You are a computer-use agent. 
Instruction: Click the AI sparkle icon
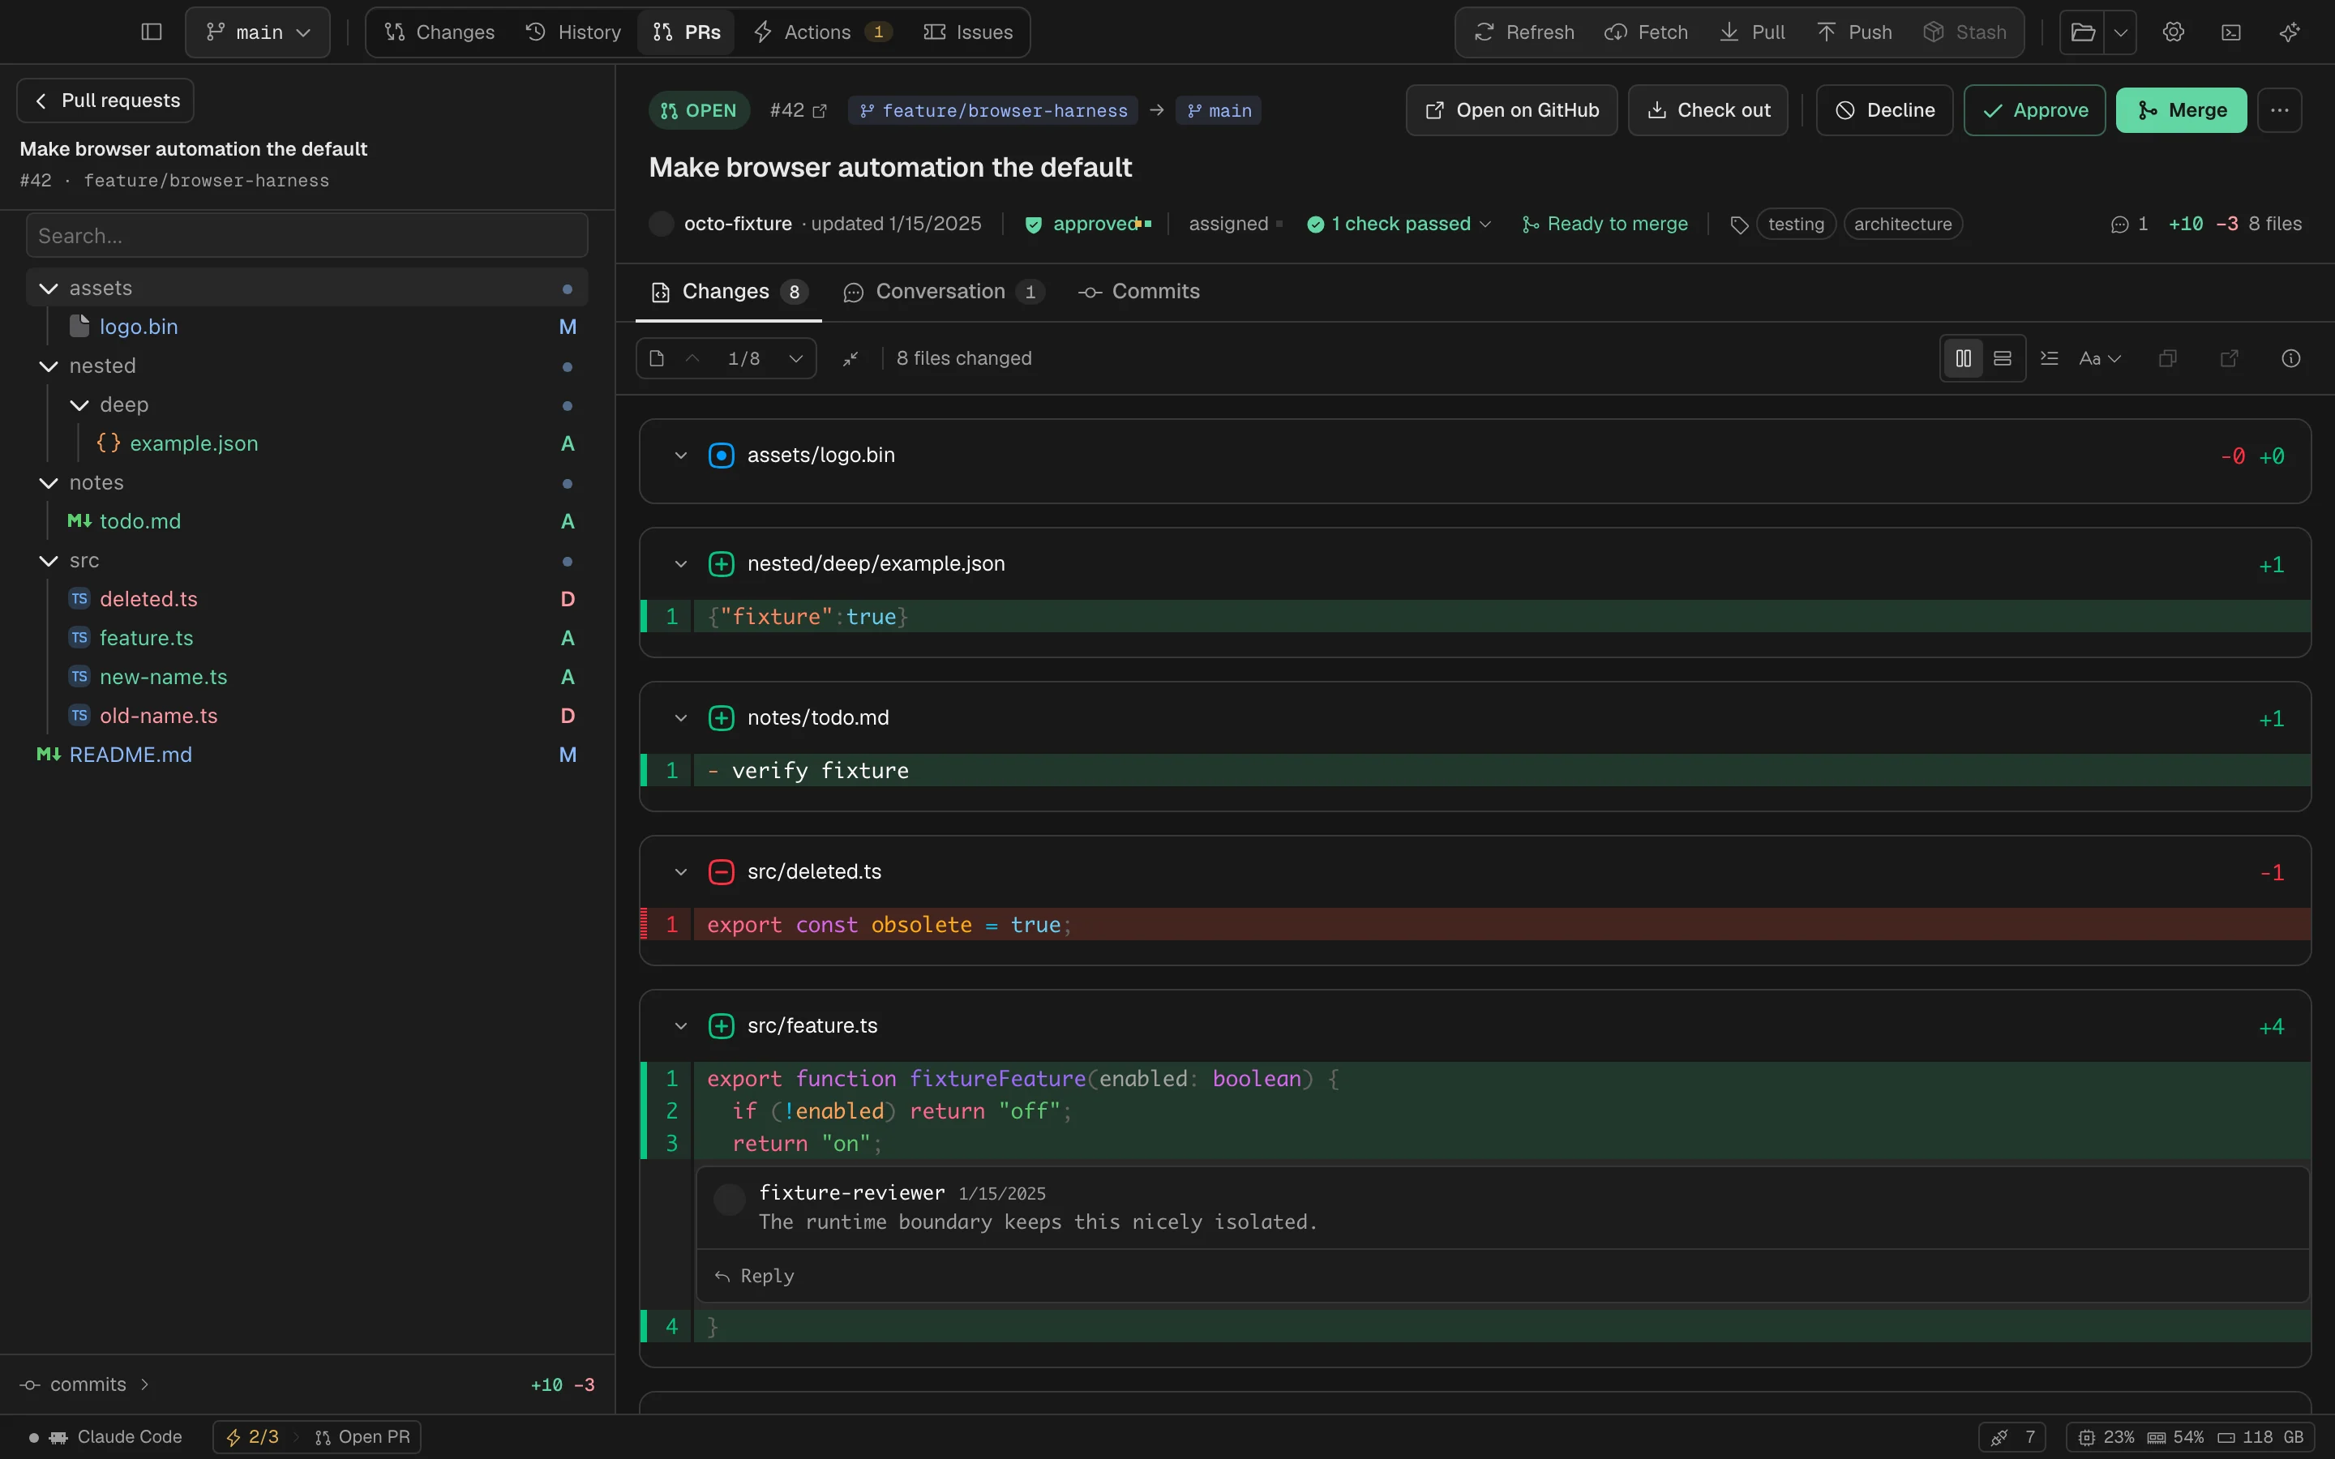point(2289,32)
